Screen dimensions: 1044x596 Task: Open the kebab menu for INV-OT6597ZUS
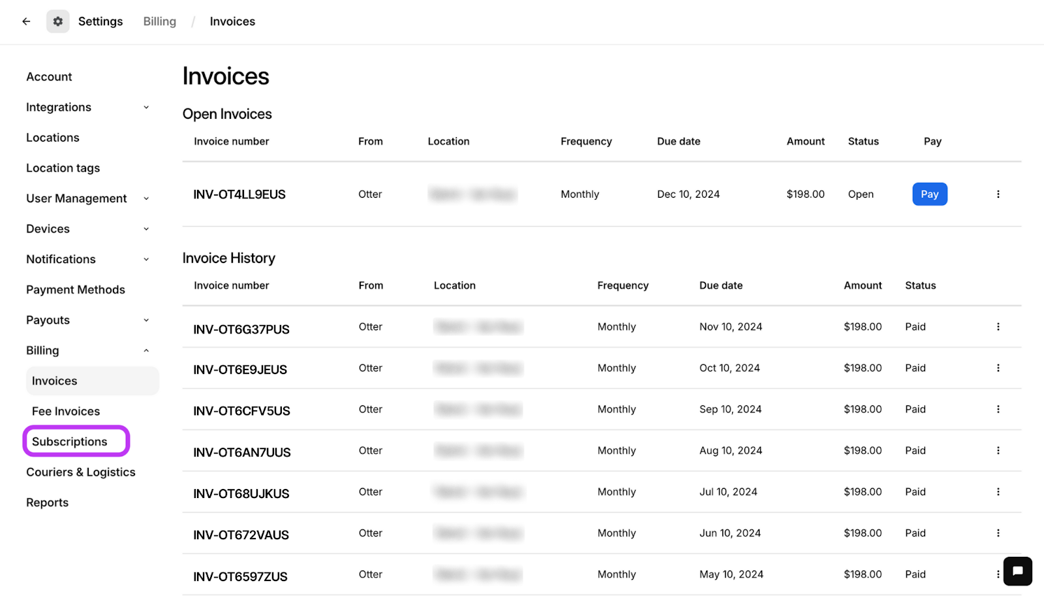point(998,574)
